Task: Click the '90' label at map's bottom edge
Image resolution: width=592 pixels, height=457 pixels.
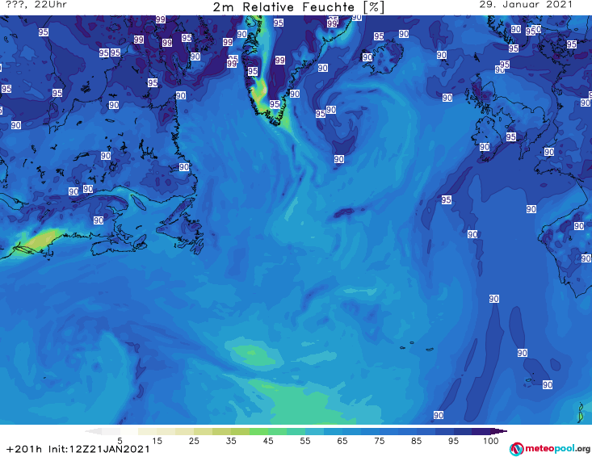Action: coord(438,415)
